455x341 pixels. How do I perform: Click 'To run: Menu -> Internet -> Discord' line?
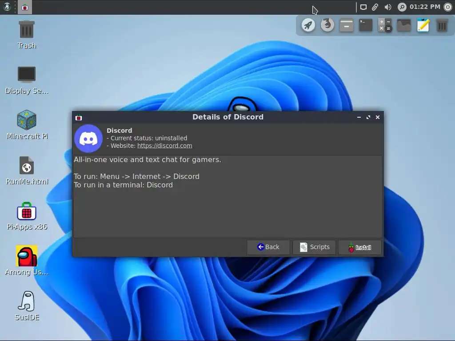pos(136,176)
